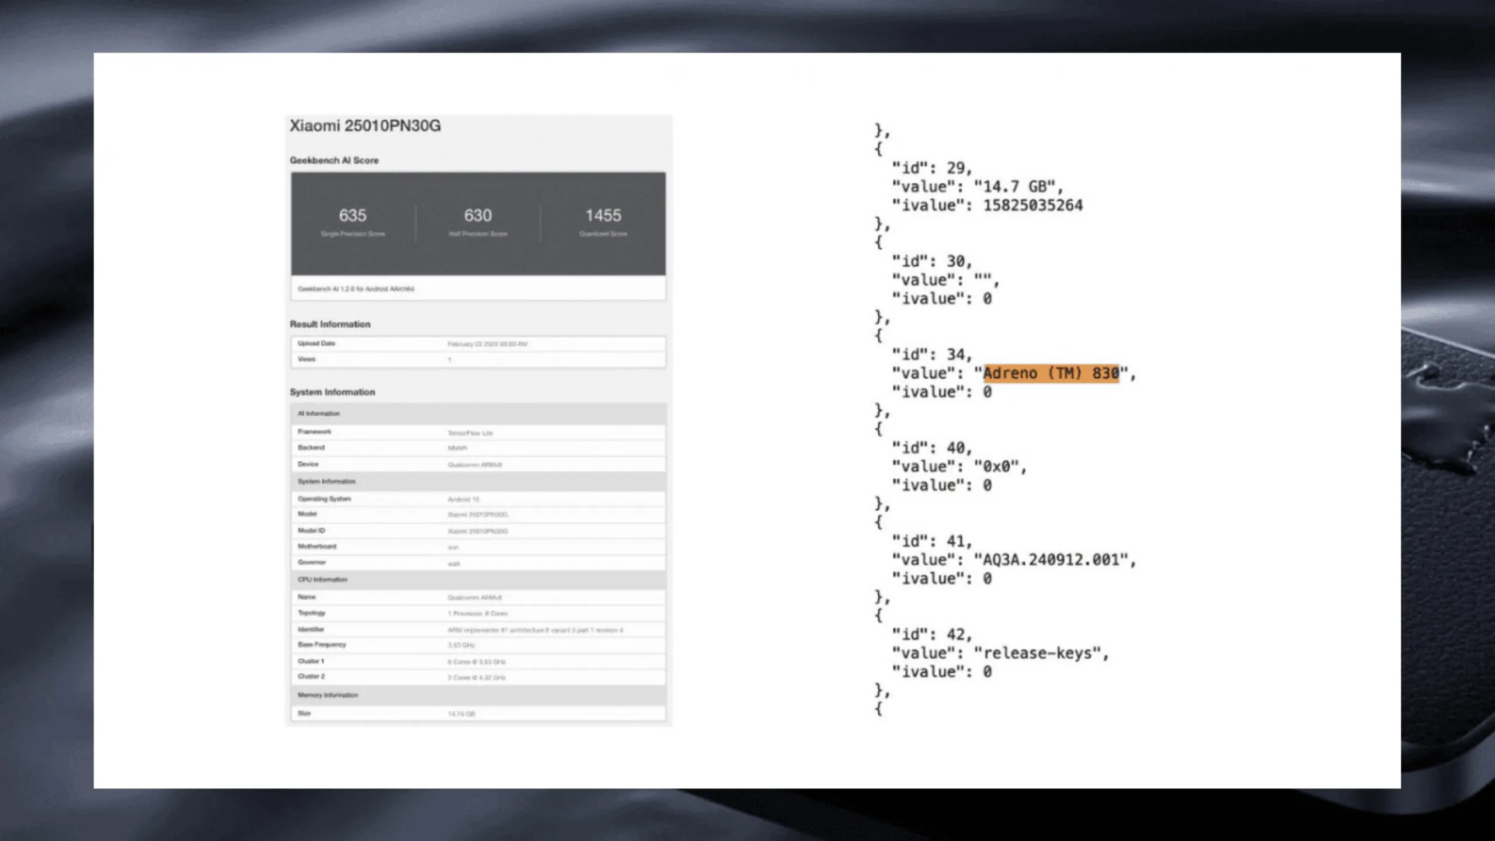
Task: Select the "14.7 GB" JSON value
Action: click(x=1014, y=187)
